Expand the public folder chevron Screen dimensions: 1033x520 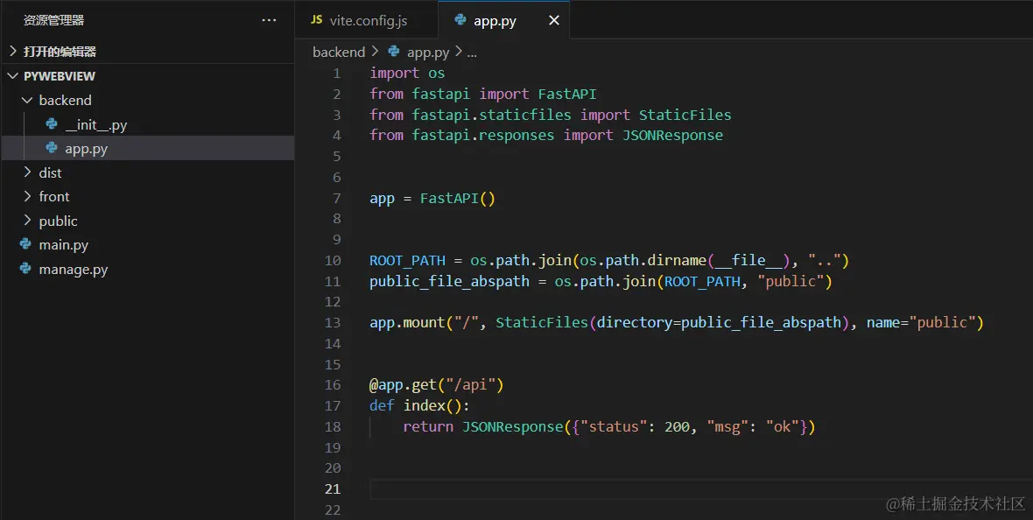27,220
